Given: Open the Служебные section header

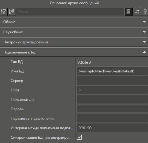Looking at the screenshot, I should point(74,32).
